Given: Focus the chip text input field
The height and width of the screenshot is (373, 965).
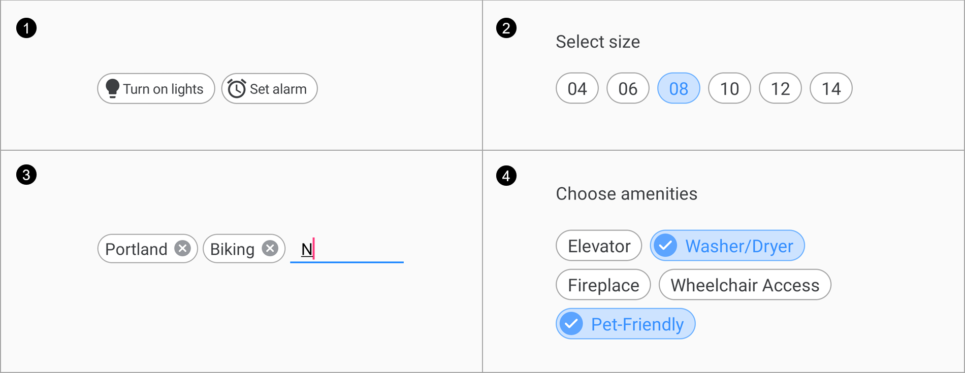Looking at the screenshot, I should pyautogui.click(x=356, y=249).
